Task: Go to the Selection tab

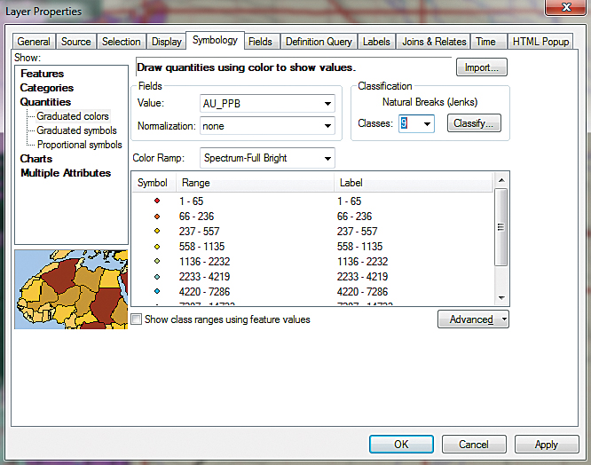Action: click(121, 42)
